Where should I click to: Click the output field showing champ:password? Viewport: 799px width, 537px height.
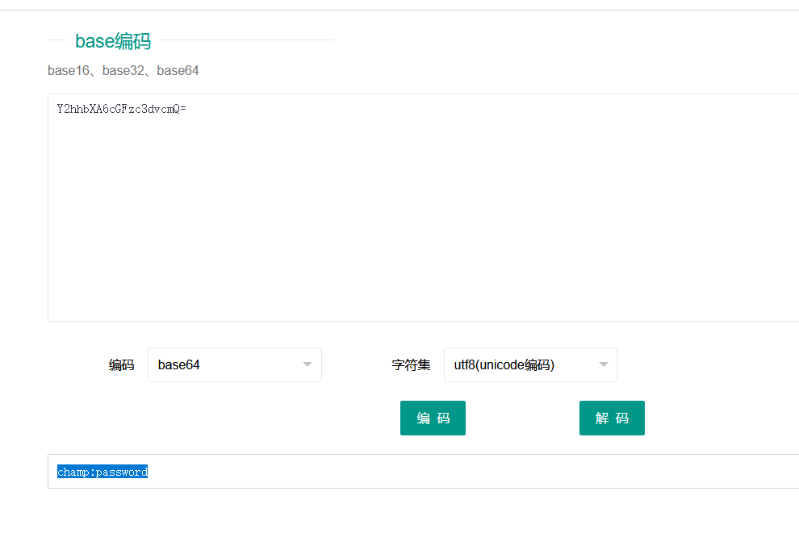[x=424, y=472]
